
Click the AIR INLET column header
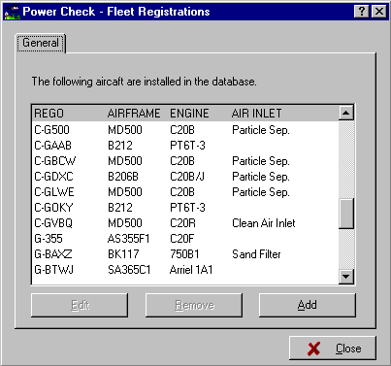(257, 114)
